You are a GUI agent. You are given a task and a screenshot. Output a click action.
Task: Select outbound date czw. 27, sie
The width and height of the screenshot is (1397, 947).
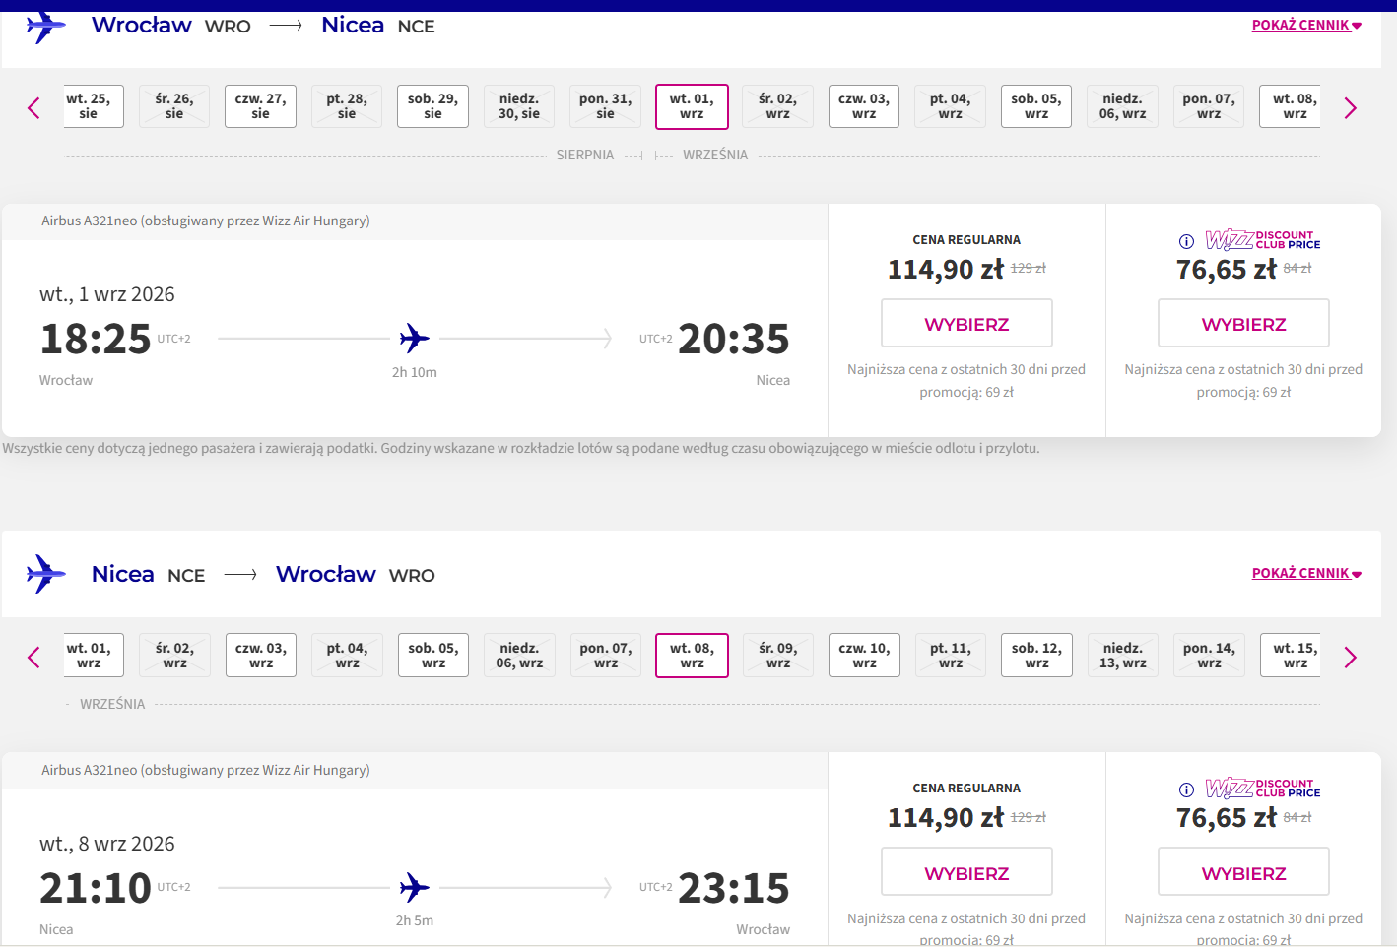pos(260,106)
